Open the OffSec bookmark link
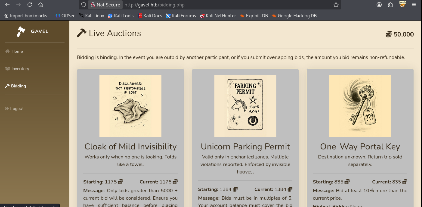422x207 pixels. 65,16
